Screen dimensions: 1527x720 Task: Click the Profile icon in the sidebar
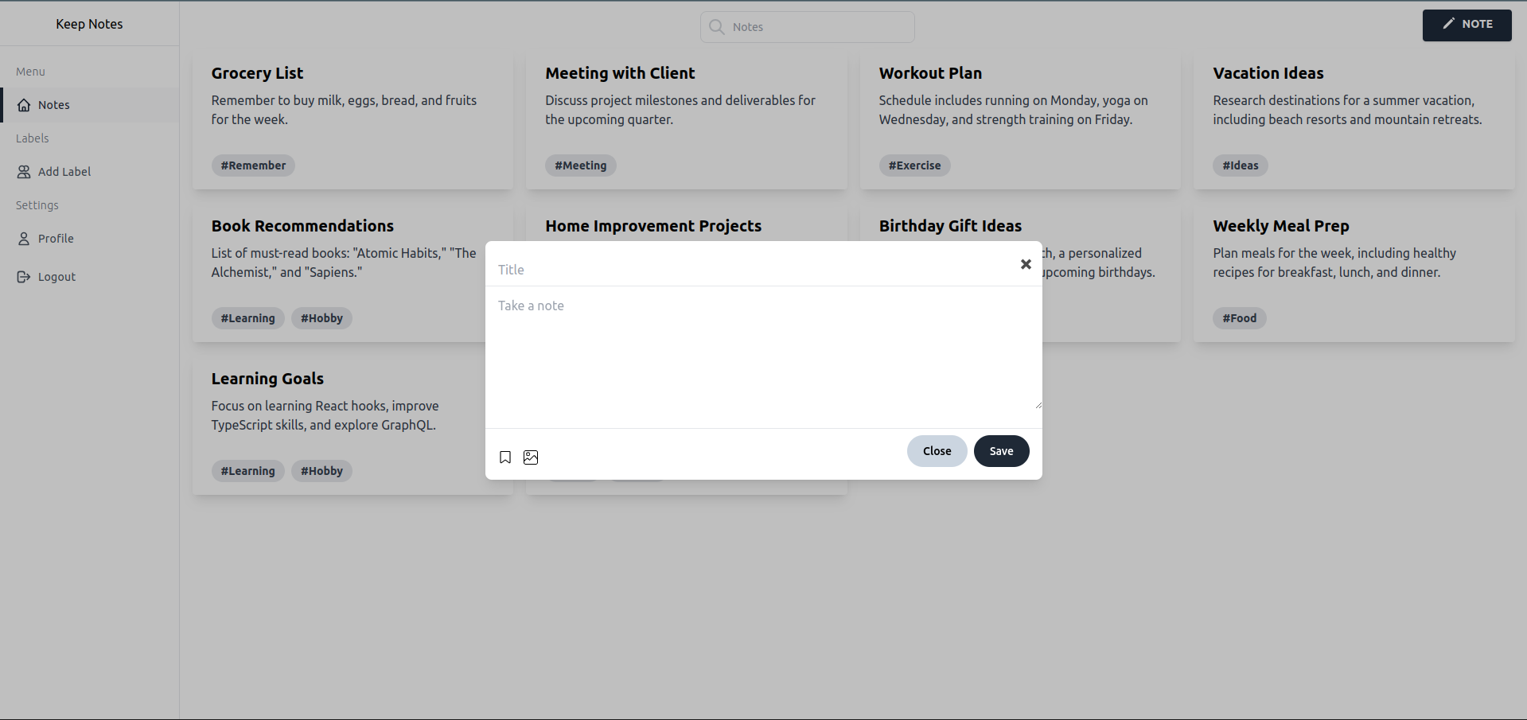(x=23, y=238)
